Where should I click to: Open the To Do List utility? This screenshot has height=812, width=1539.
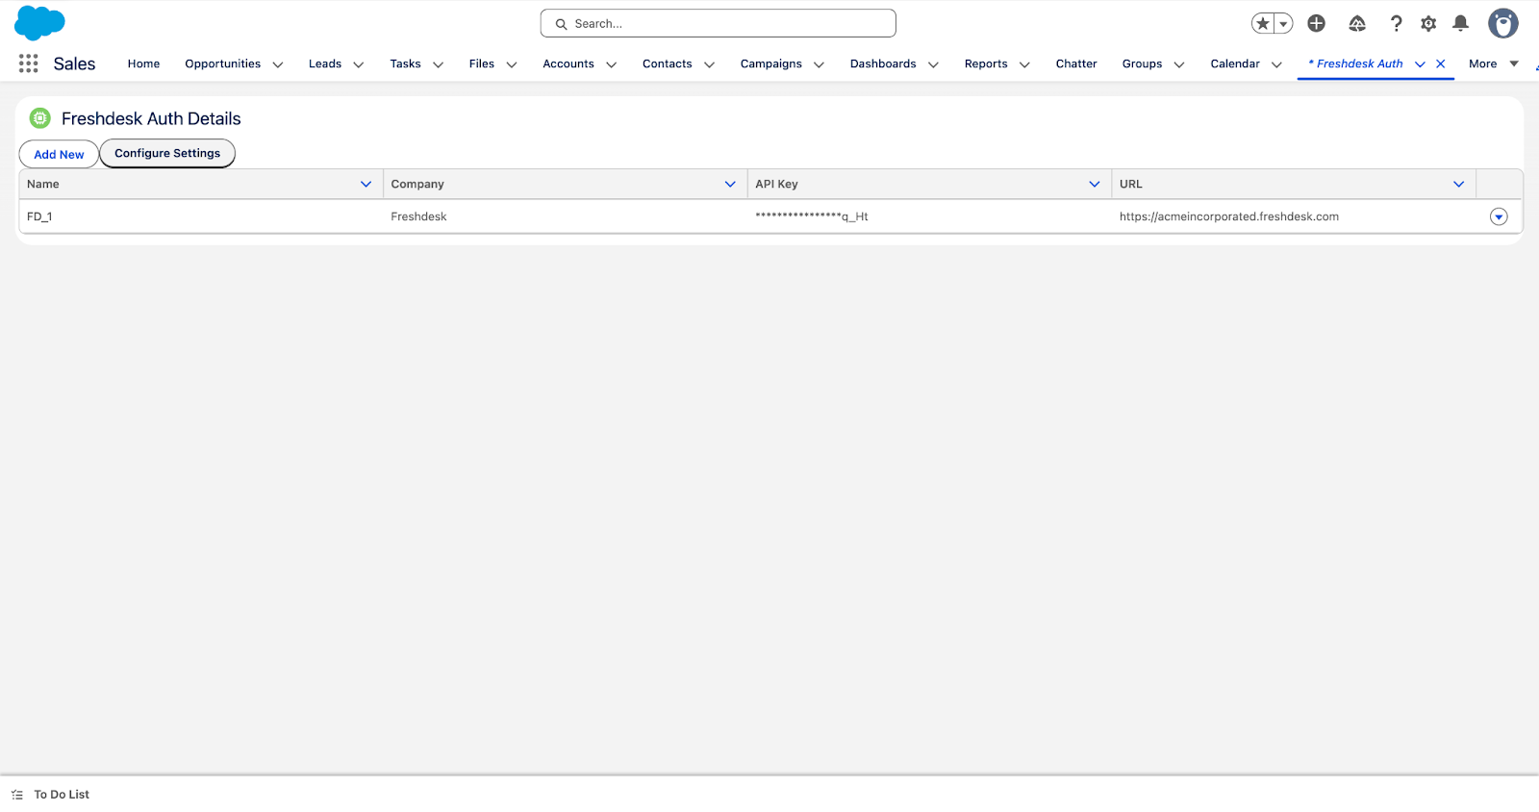click(x=51, y=795)
